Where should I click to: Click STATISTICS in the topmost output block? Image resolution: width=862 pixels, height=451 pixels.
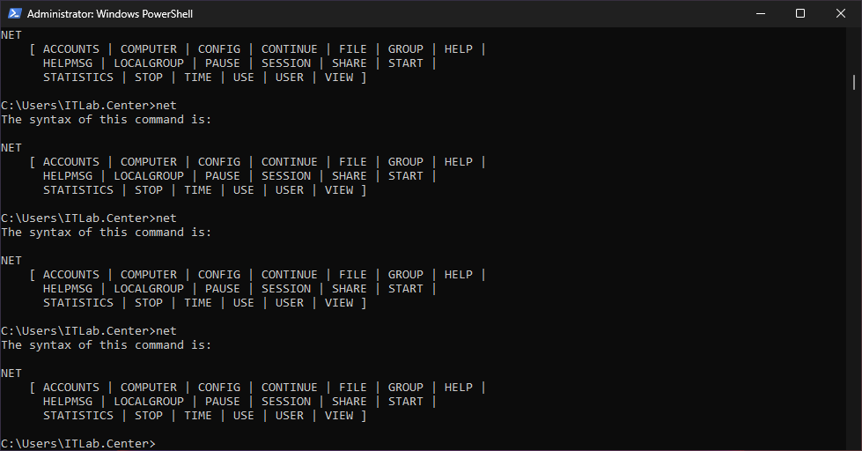(78, 77)
